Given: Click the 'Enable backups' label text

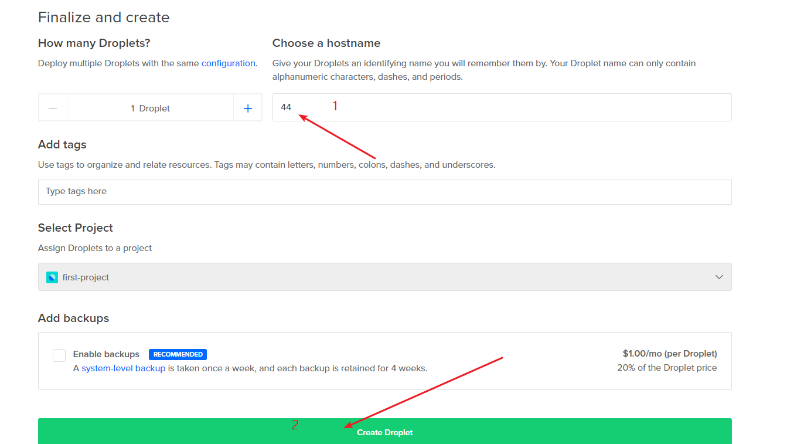Looking at the screenshot, I should coord(106,354).
